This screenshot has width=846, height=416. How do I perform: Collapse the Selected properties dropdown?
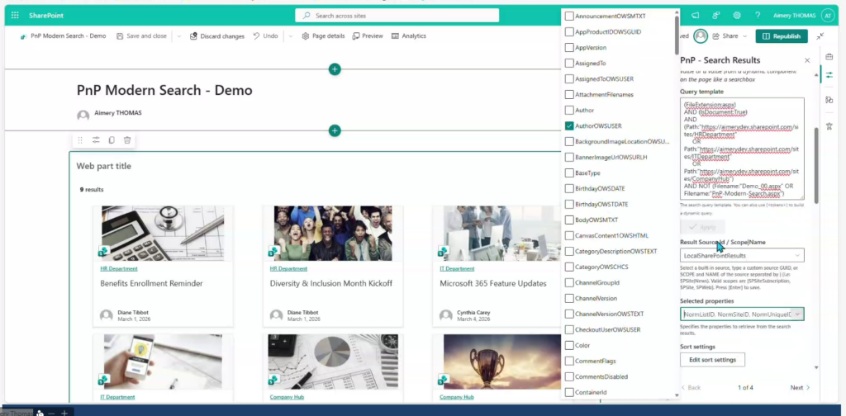coord(796,314)
